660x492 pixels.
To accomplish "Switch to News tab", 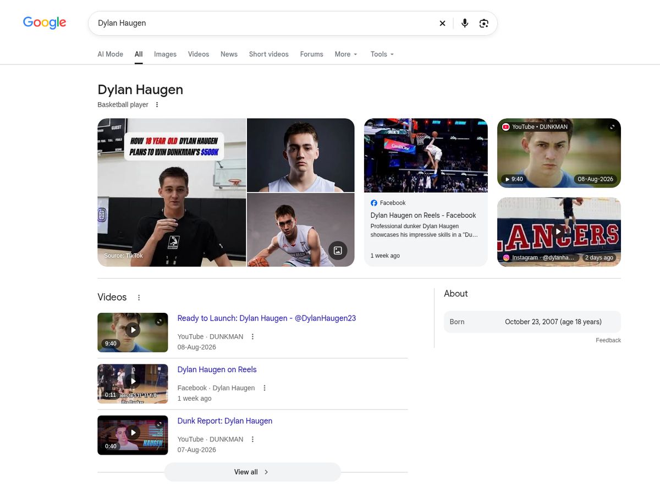I will pyautogui.click(x=229, y=54).
